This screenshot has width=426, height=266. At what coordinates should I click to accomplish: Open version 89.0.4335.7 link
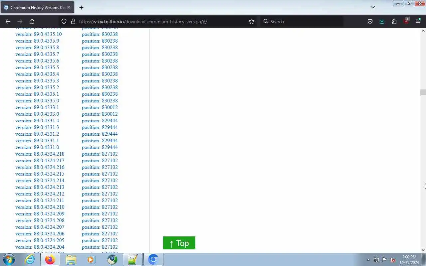pos(37,54)
